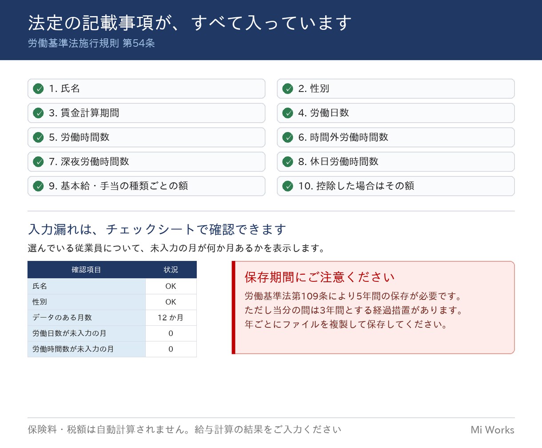Click the description line beginning '選んでいる従業員について'
Screen dimensions: 542x448
pos(176,248)
